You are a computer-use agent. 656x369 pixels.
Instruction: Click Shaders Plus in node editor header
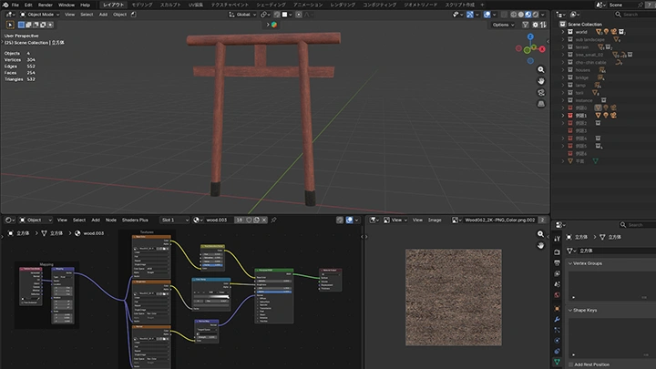135,220
